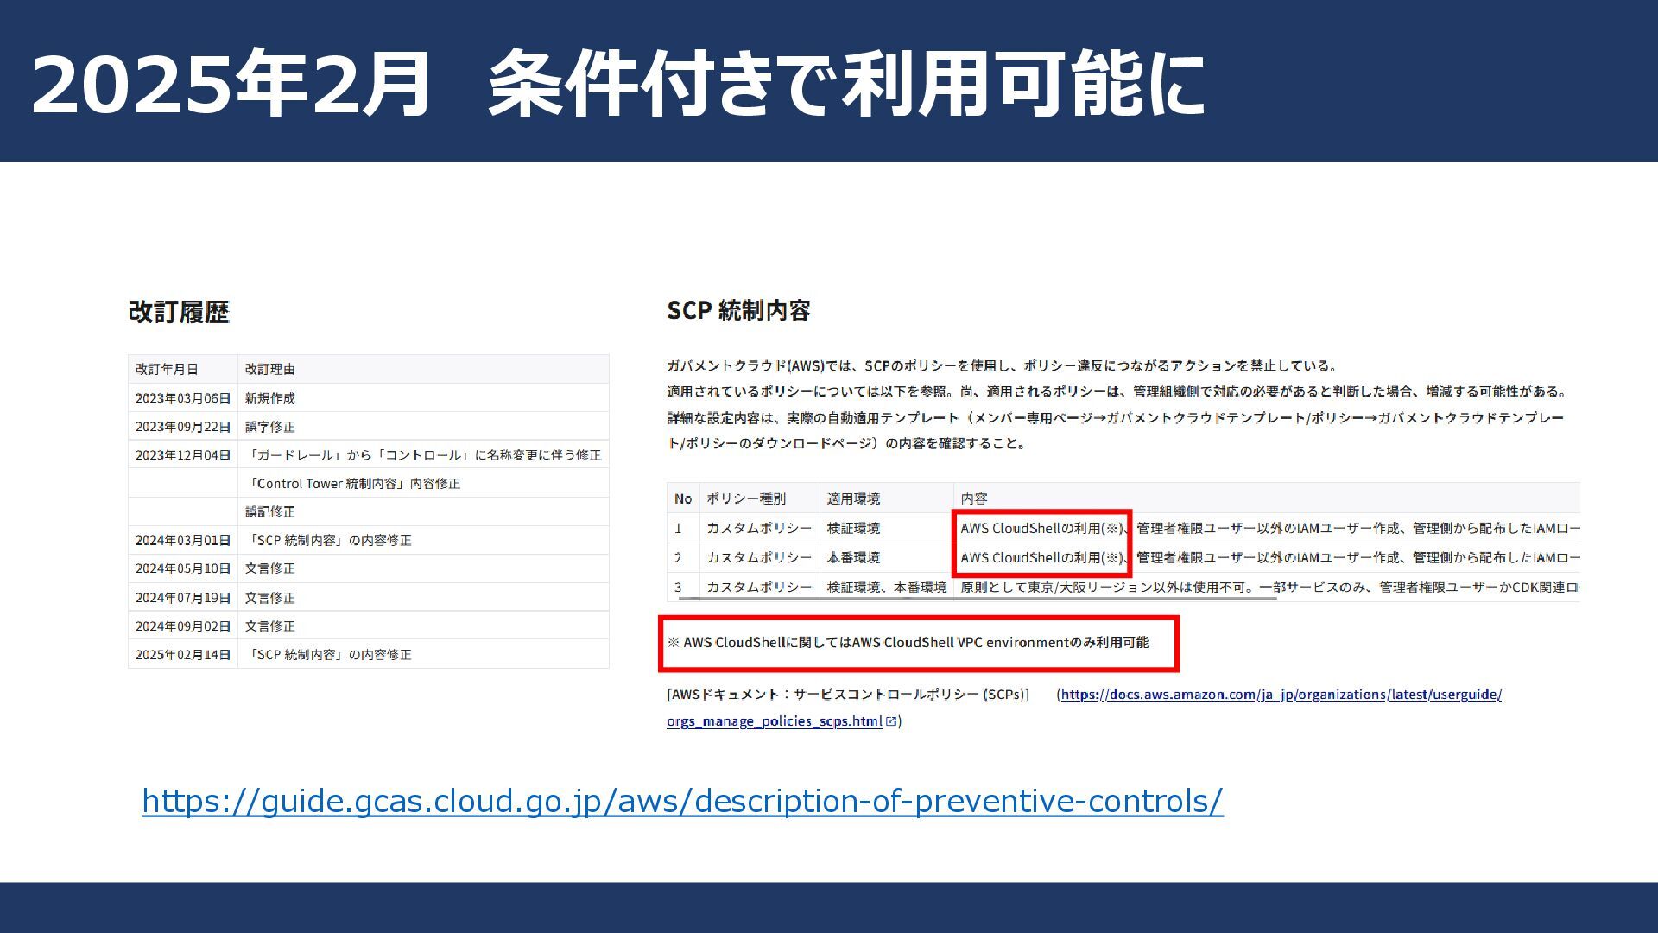This screenshot has width=1658, height=933.
Task: Open the AWS docs SCPs userguide link
Action: [x=1281, y=695]
